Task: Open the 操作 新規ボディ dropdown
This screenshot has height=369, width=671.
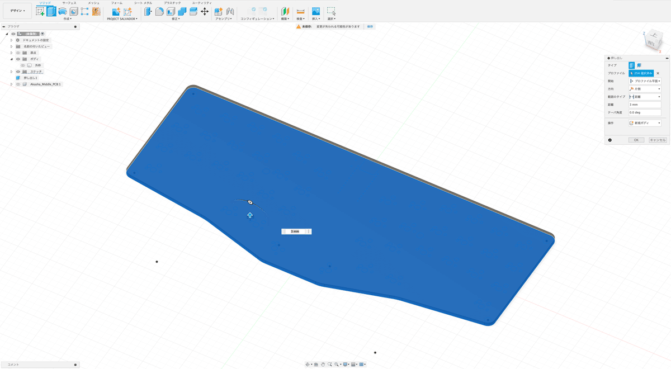Action: 645,123
